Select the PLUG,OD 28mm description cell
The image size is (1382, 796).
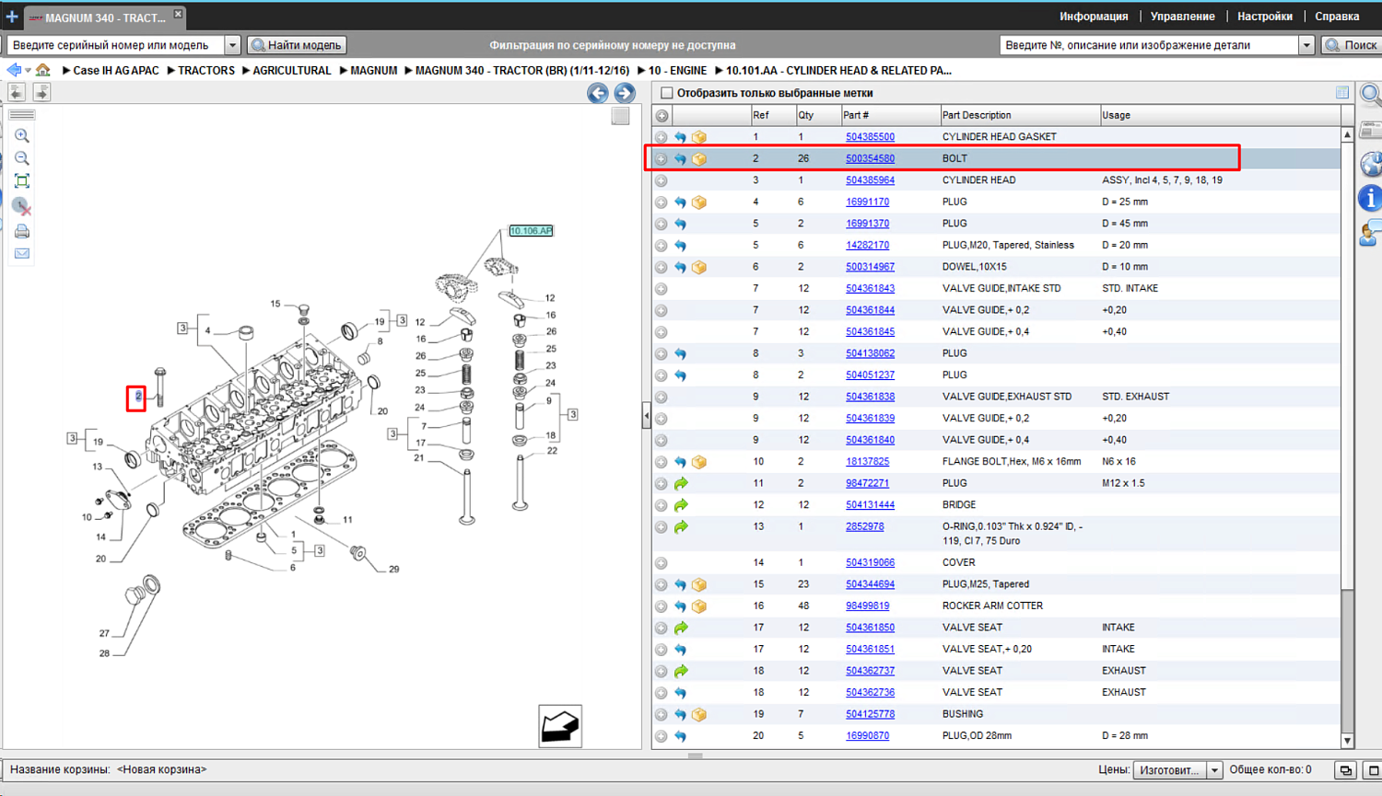(x=977, y=736)
